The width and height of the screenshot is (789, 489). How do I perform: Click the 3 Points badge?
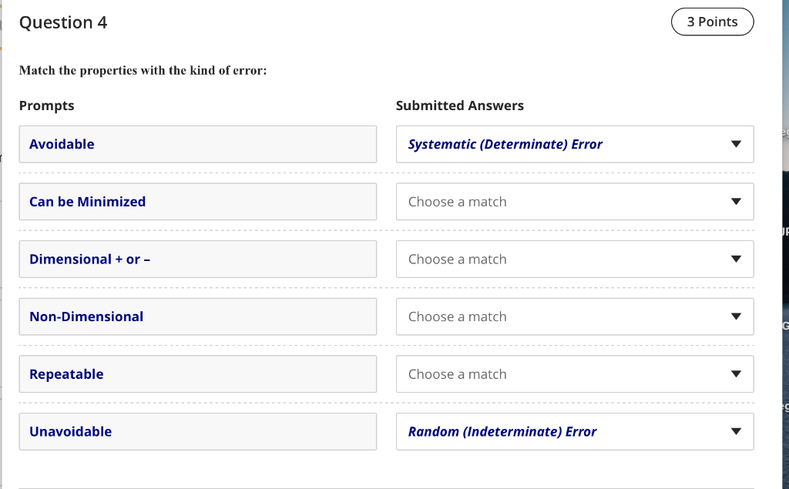pos(712,22)
